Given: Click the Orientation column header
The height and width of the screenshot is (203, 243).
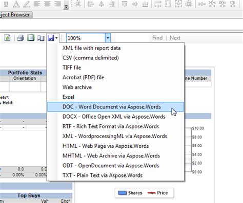Looking at the screenshot, I should click(x=25, y=78).
